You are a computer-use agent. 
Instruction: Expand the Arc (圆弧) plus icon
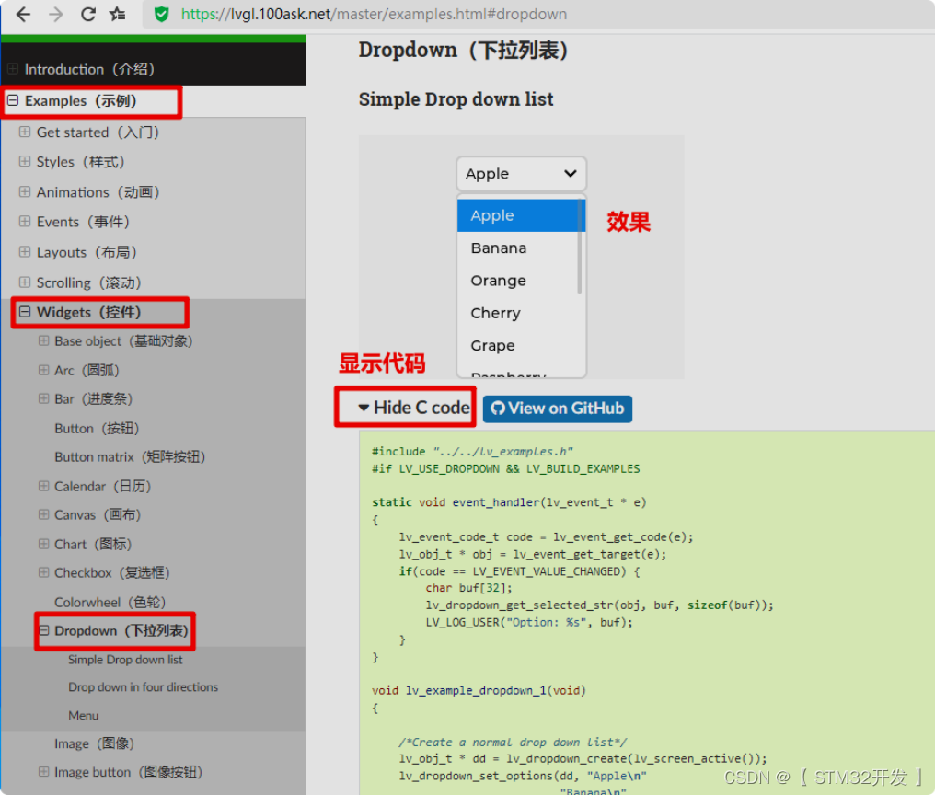click(x=43, y=371)
